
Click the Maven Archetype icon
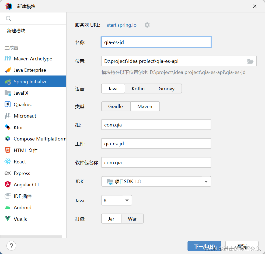coord(8,59)
